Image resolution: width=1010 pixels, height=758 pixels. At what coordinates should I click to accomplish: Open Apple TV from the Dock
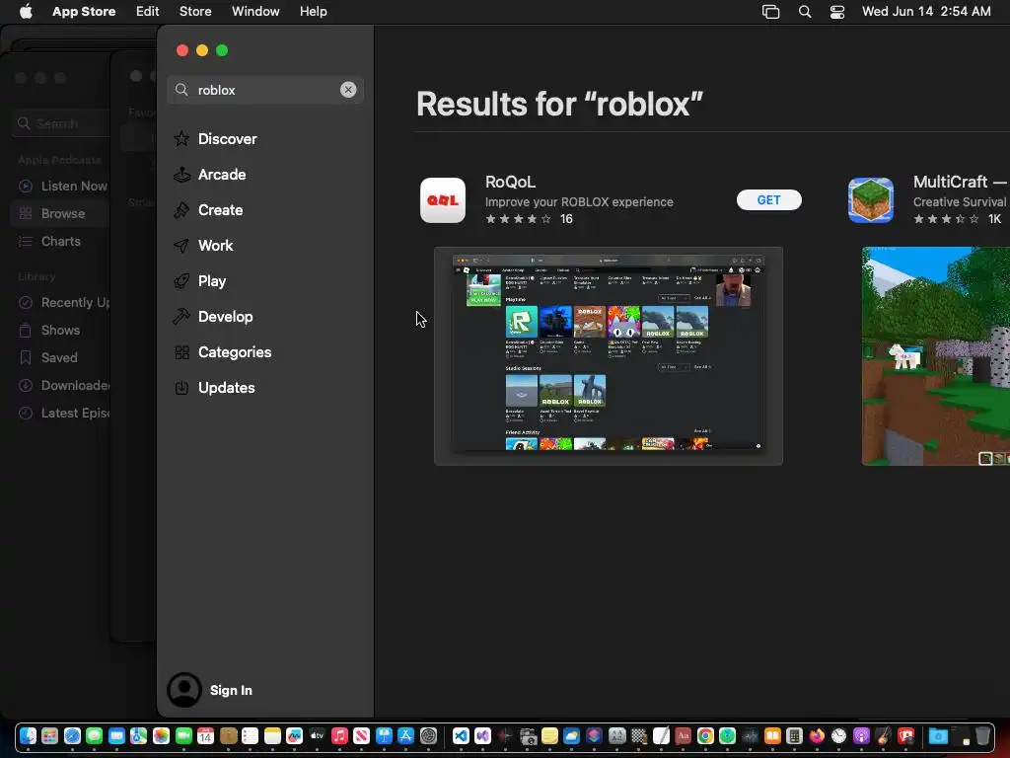coord(317,735)
